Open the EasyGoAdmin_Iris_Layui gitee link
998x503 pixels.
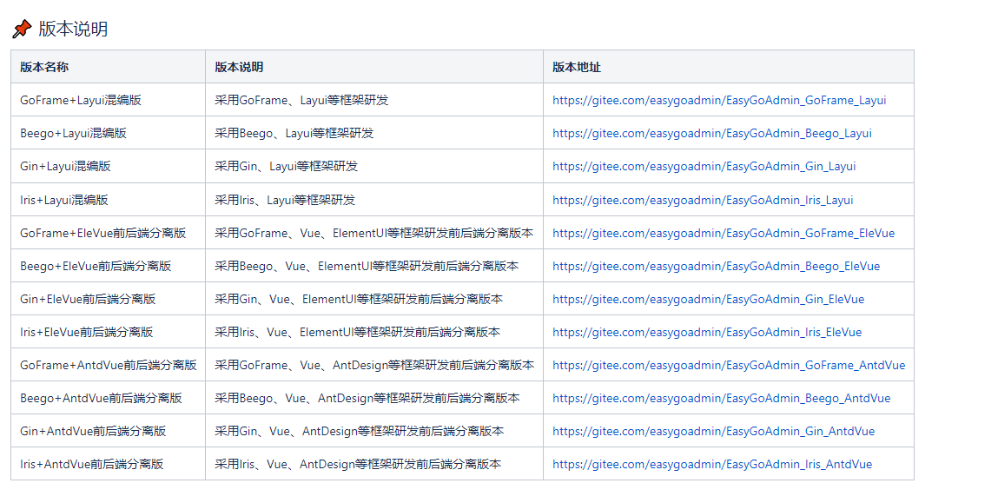[x=703, y=200]
